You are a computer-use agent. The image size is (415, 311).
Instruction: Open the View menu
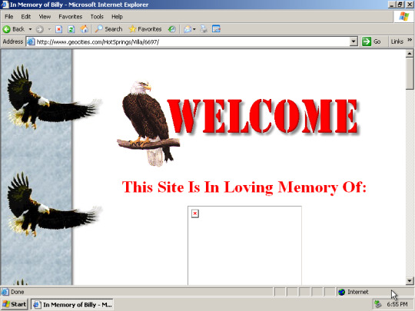(x=45, y=17)
